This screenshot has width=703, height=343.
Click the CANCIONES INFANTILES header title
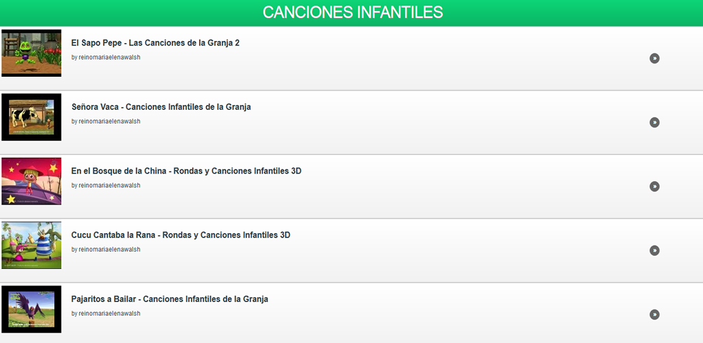(352, 12)
